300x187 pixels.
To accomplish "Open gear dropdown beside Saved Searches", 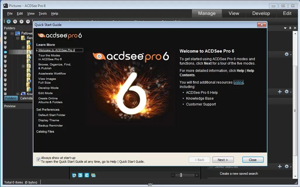I will 288,167.
